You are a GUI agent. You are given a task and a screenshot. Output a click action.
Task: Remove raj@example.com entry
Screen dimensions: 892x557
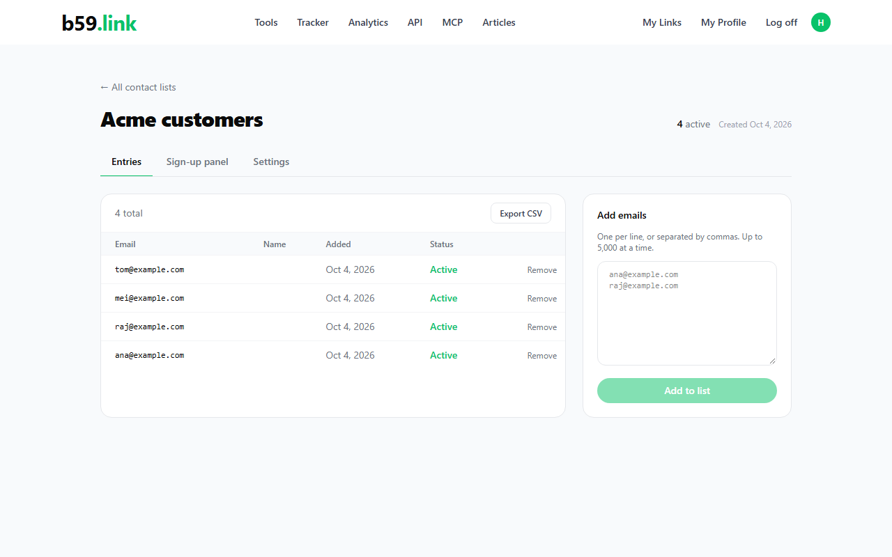542,327
